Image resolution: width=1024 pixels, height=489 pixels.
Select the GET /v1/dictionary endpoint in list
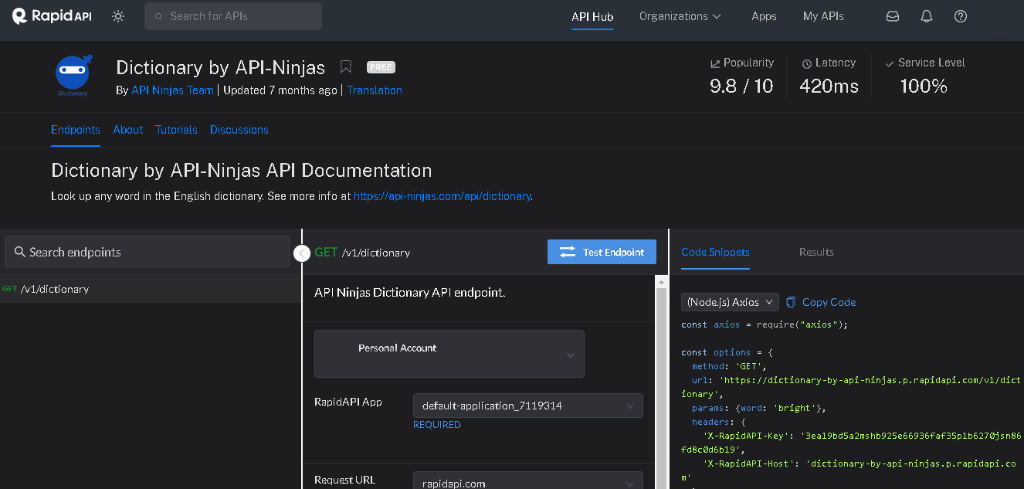point(150,289)
